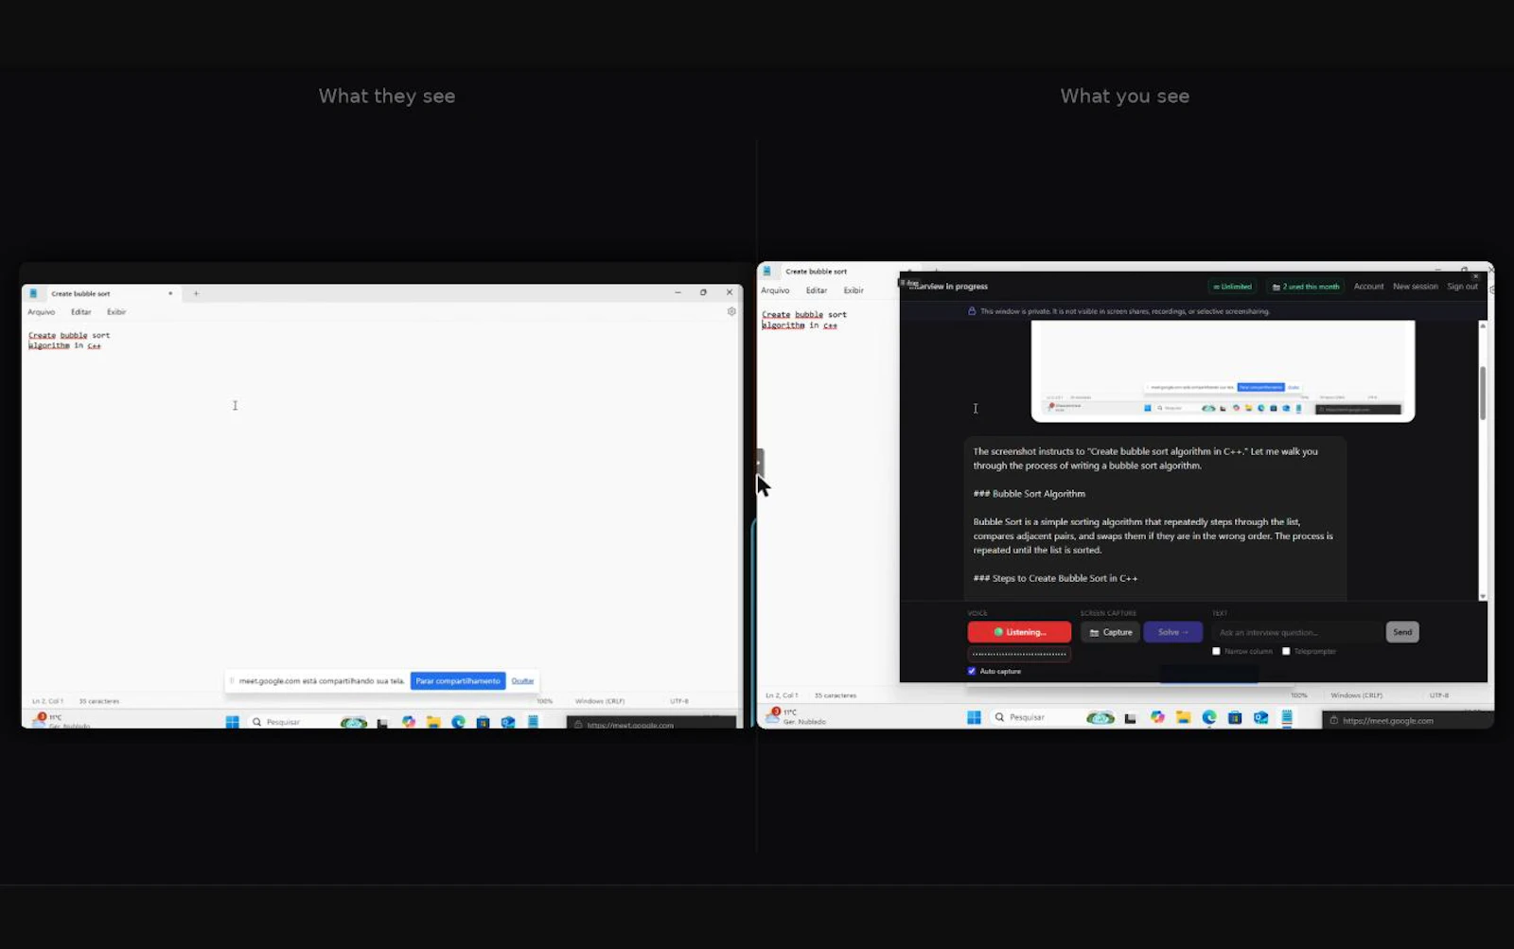This screenshot has width=1514, height=949.
Task: Click the '2 used this month' badge
Action: 1306,287
